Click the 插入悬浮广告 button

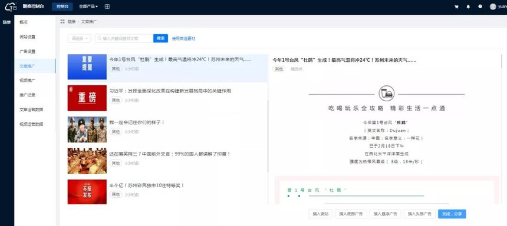click(x=385, y=214)
